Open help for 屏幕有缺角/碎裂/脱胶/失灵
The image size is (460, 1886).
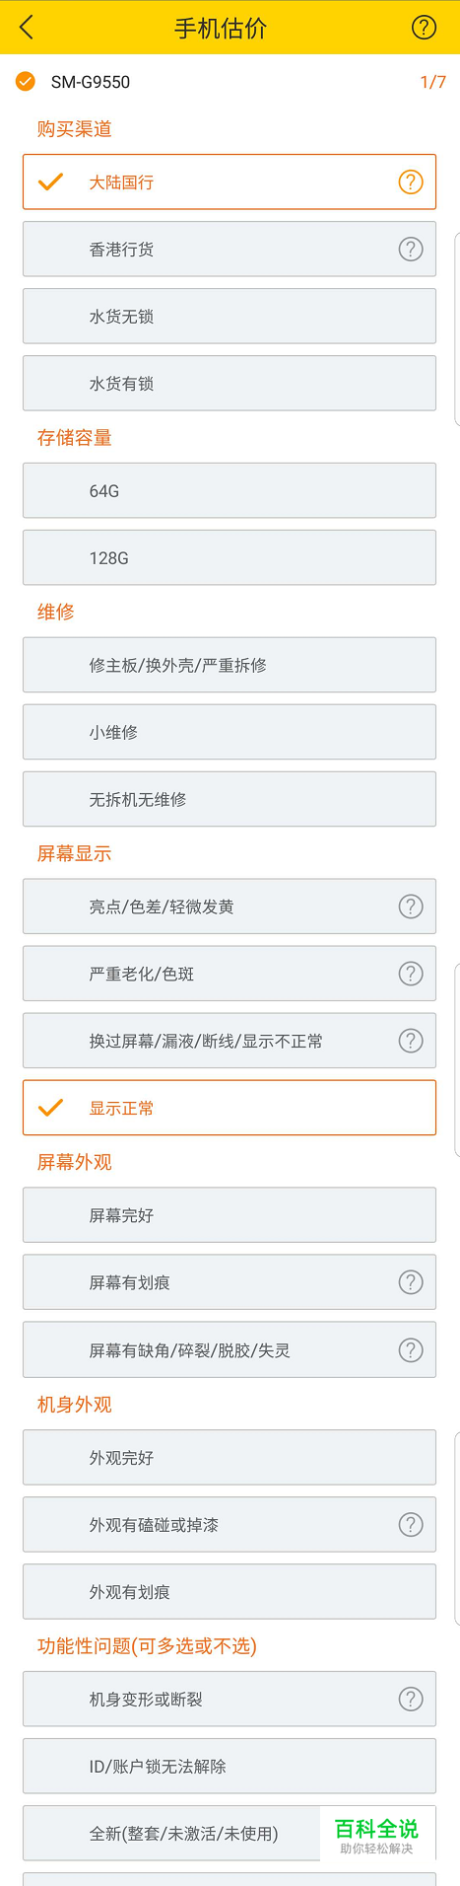click(411, 1350)
